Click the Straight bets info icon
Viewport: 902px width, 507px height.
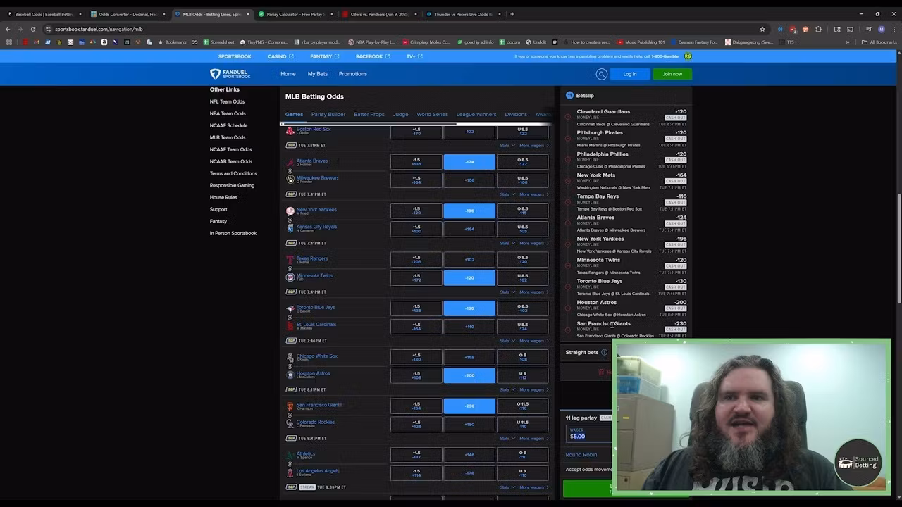(604, 353)
